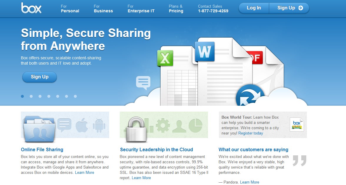This screenshot has width=346, height=185.
Task: Go to For Enterprise IT section
Action: pos(141,9)
